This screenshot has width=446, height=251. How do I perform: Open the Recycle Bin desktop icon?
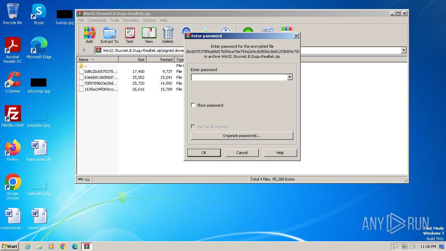(x=13, y=14)
